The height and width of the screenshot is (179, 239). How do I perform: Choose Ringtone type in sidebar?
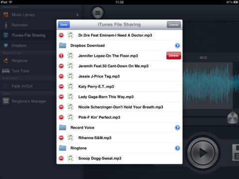[x=28, y=61]
